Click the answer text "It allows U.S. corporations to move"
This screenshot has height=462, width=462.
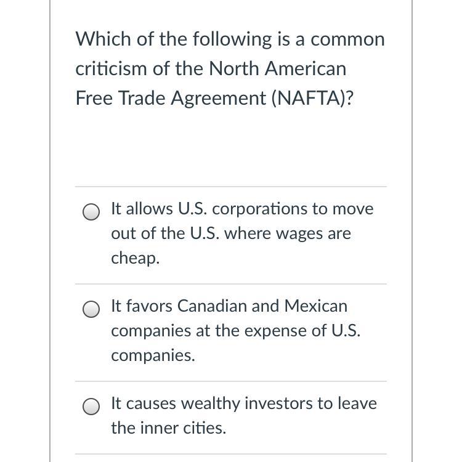coord(242,209)
